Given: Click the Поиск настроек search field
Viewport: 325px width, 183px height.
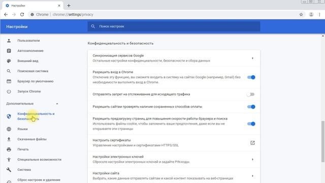Looking at the screenshot, I should pos(174,26).
